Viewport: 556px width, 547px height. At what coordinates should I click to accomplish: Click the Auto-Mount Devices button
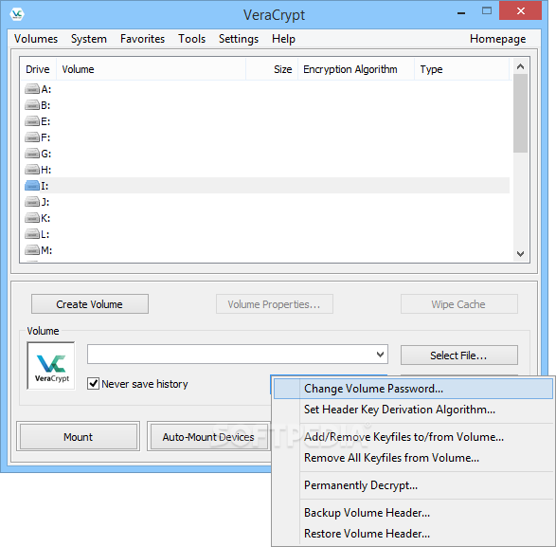209,437
